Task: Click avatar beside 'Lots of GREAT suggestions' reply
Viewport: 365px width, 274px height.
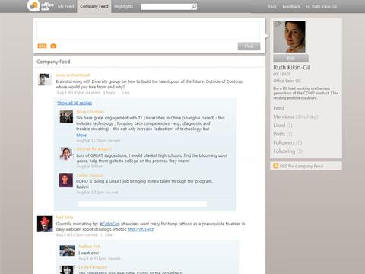Action: pyautogui.click(x=66, y=154)
